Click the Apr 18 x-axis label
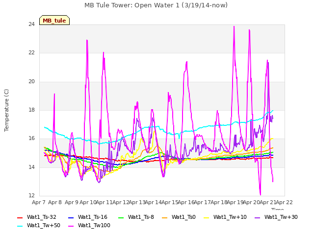This screenshot has width=314, height=235. [x=219, y=202]
